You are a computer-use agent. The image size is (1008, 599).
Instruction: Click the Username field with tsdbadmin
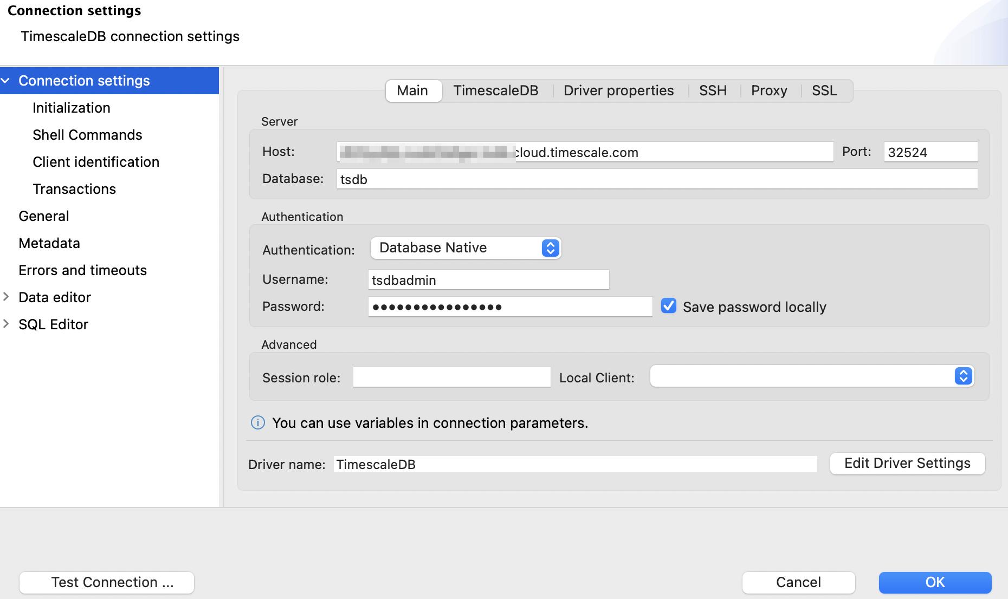click(x=488, y=280)
